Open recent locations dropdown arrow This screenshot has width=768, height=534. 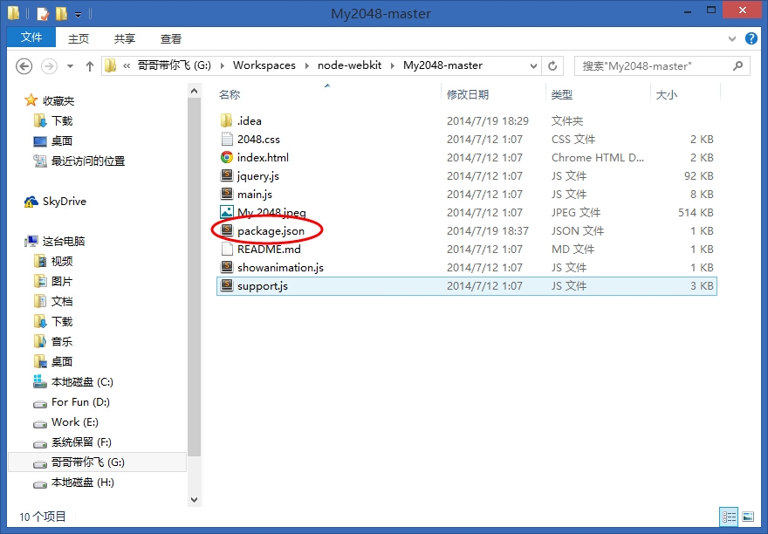tap(70, 66)
